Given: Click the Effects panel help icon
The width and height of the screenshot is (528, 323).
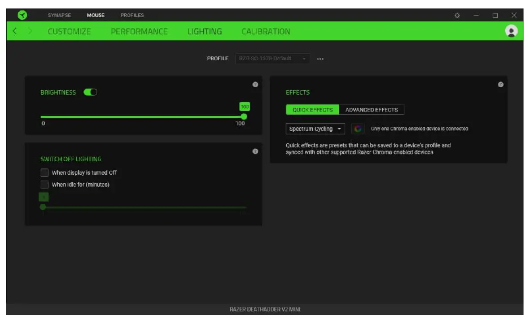Looking at the screenshot, I should point(501,84).
